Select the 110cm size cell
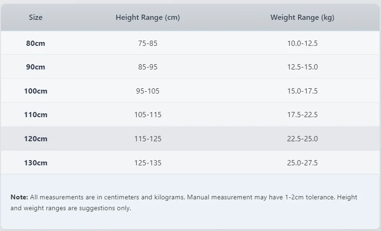 (35, 114)
